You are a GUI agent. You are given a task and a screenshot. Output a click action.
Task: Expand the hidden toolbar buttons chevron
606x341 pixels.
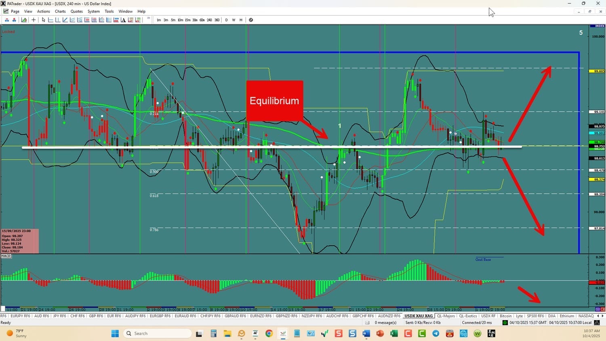point(148,19)
